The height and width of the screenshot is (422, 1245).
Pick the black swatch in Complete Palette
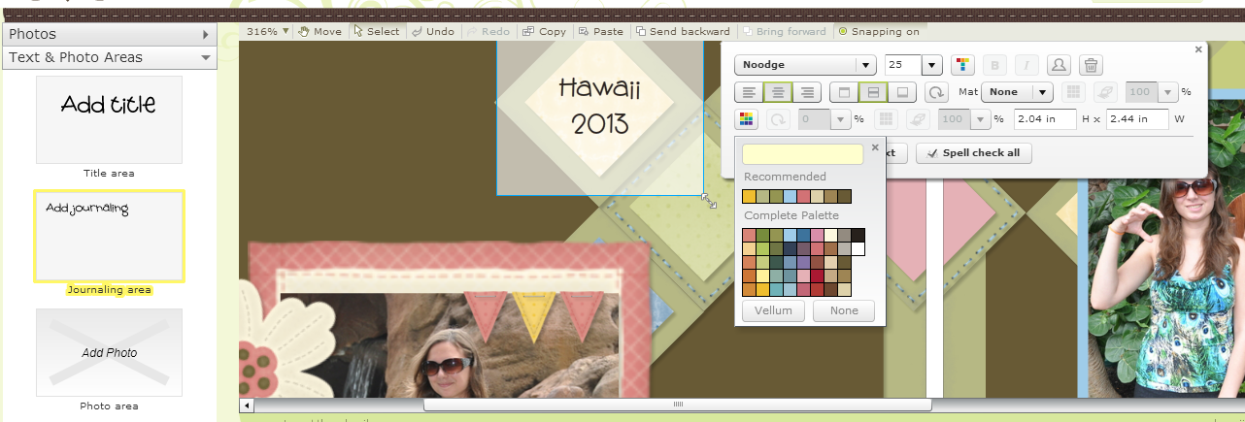click(x=858, y=235)
